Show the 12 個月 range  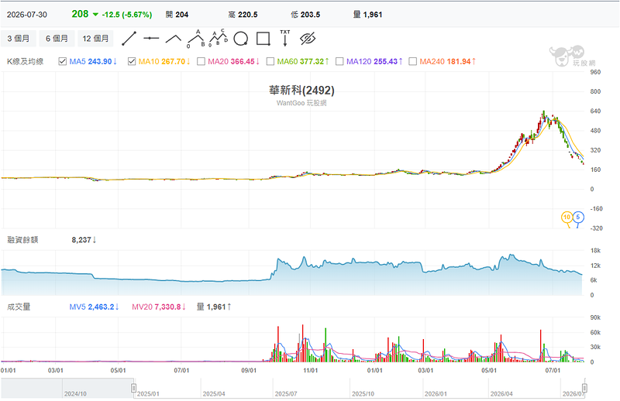pos(95,39)
